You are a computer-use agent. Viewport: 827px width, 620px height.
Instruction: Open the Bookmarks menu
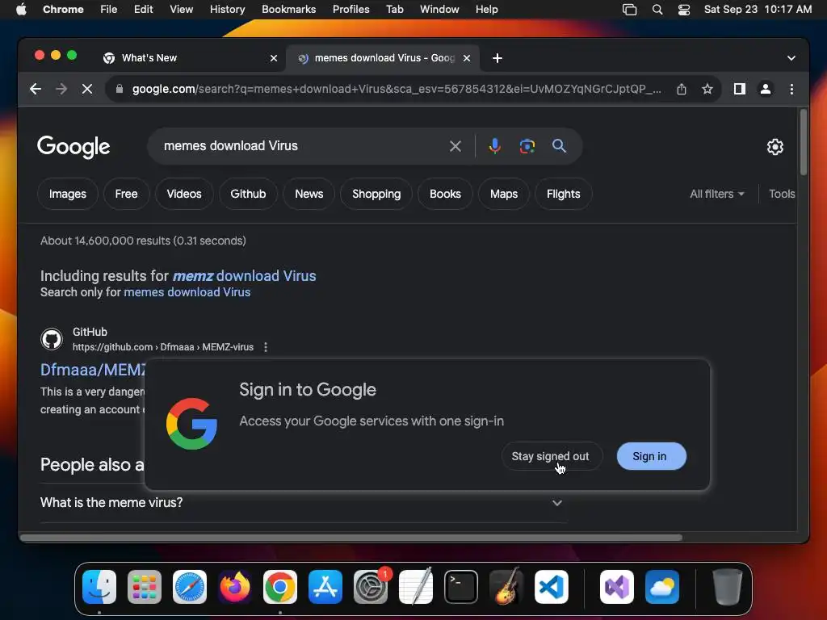pyautogui.click(x=289, y=10)
